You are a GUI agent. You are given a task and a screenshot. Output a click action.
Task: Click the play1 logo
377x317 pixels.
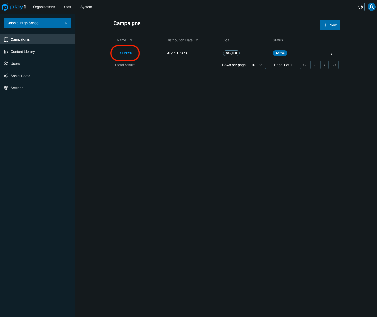tap(14, 7)
